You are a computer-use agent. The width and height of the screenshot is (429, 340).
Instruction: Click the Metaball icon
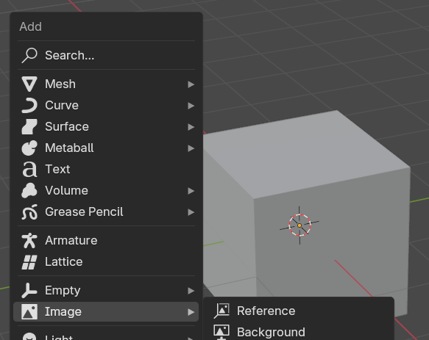click(x=29, y=148)
